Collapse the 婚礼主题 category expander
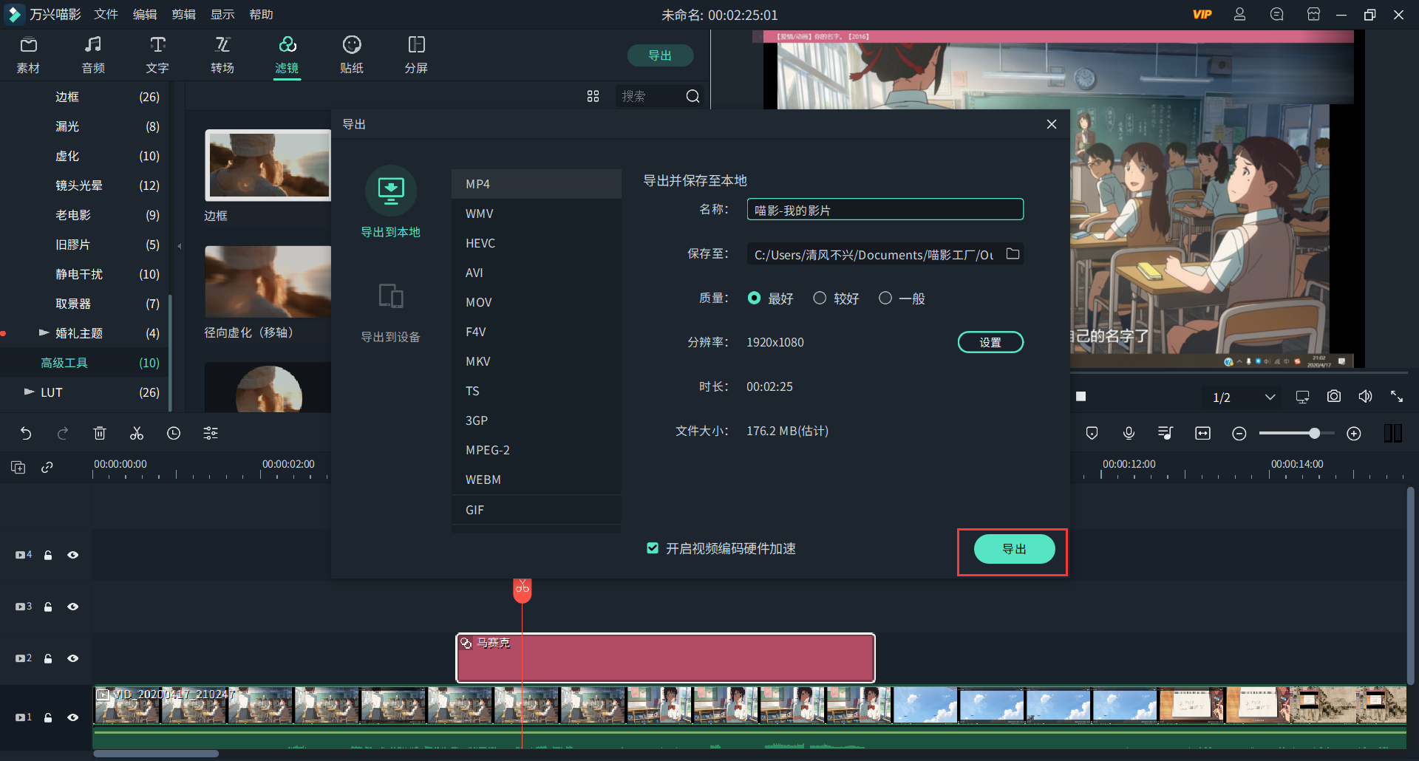 tap(44, 332)
